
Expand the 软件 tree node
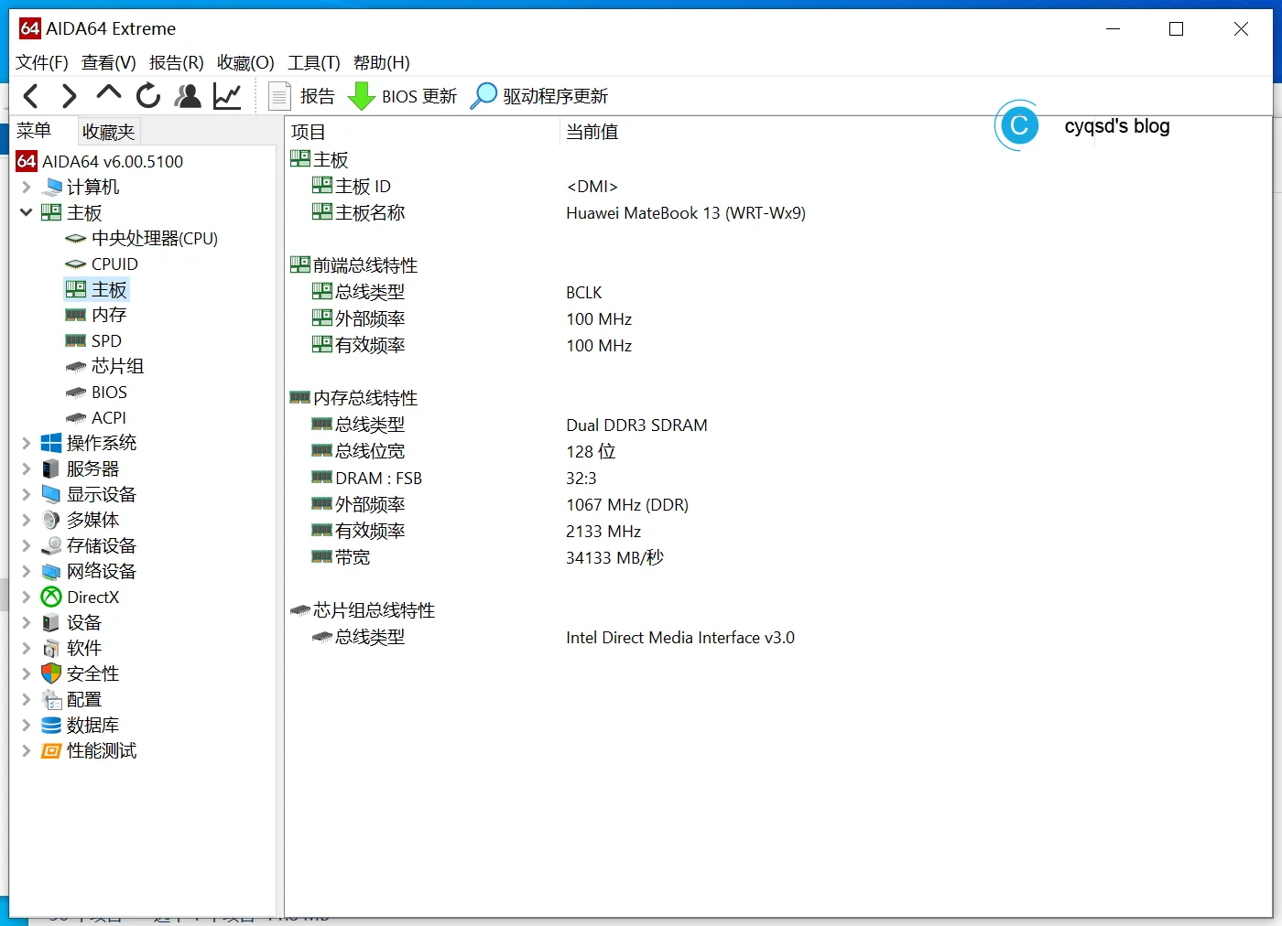point(26,648)
